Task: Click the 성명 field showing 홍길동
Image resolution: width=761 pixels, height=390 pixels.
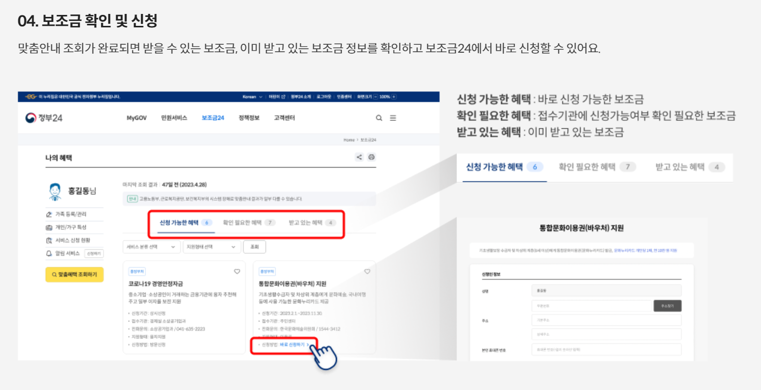Action: [607, 291]
